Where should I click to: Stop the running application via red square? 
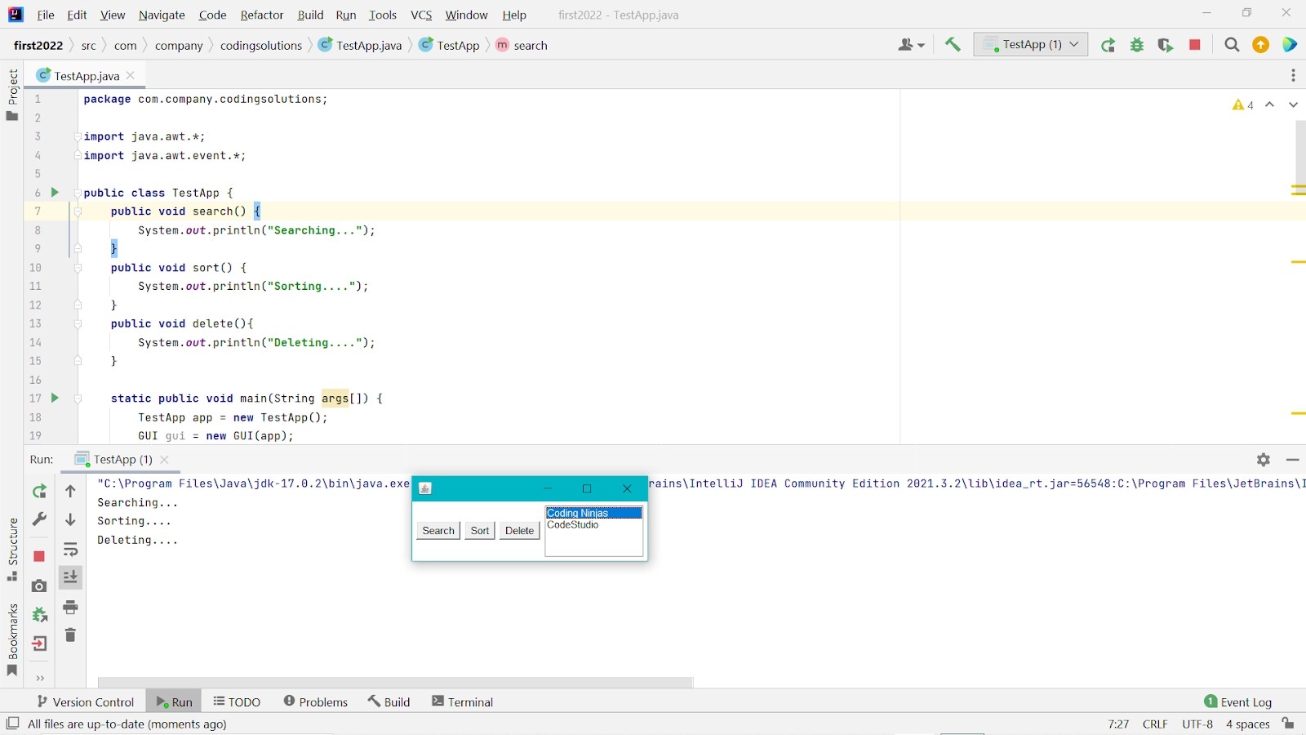[x=1195, y=45]
